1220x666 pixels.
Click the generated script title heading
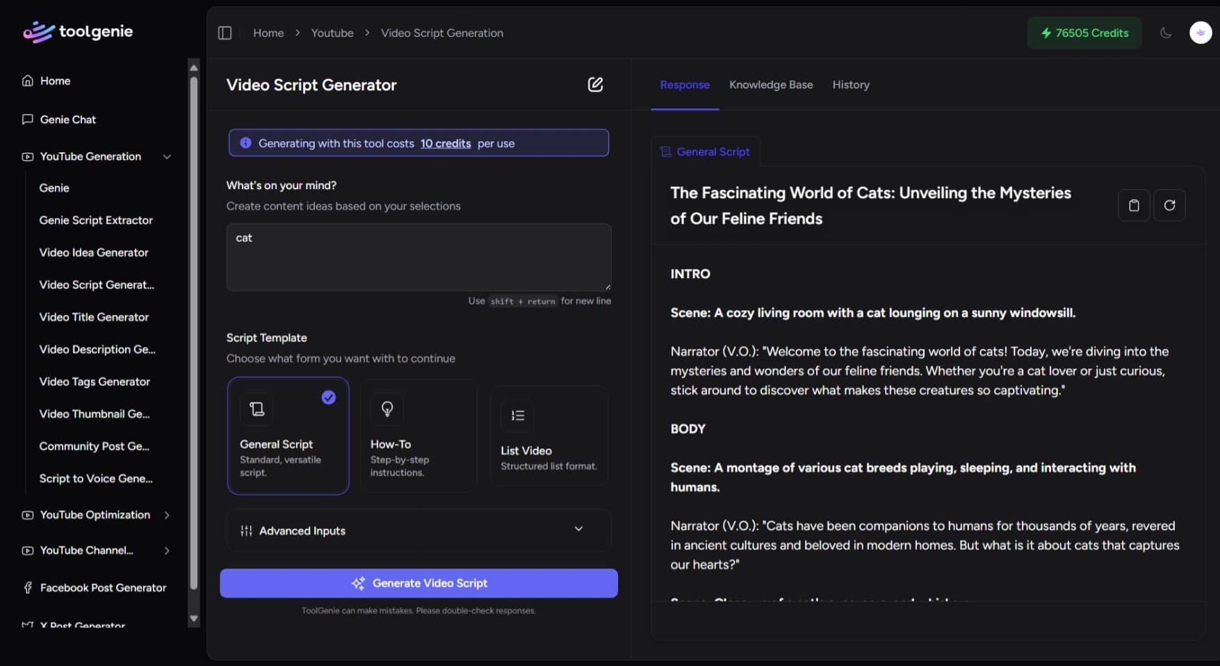click(x=870, y=206)
